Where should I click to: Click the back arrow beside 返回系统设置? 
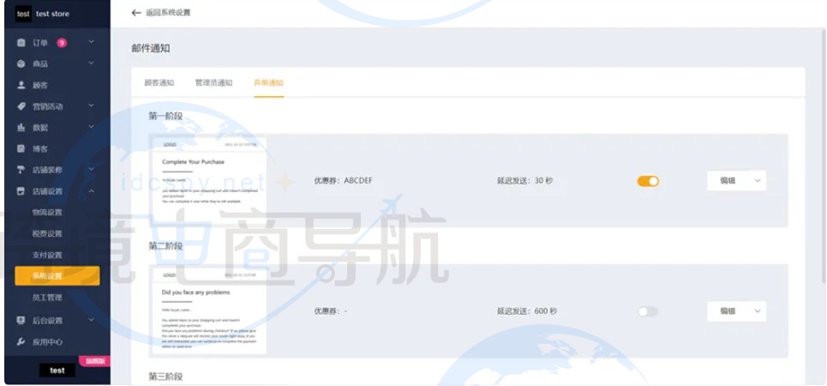point(136,13)
